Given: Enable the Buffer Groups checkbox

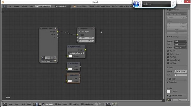Looking at the screenshot, I should pos(168,54).
